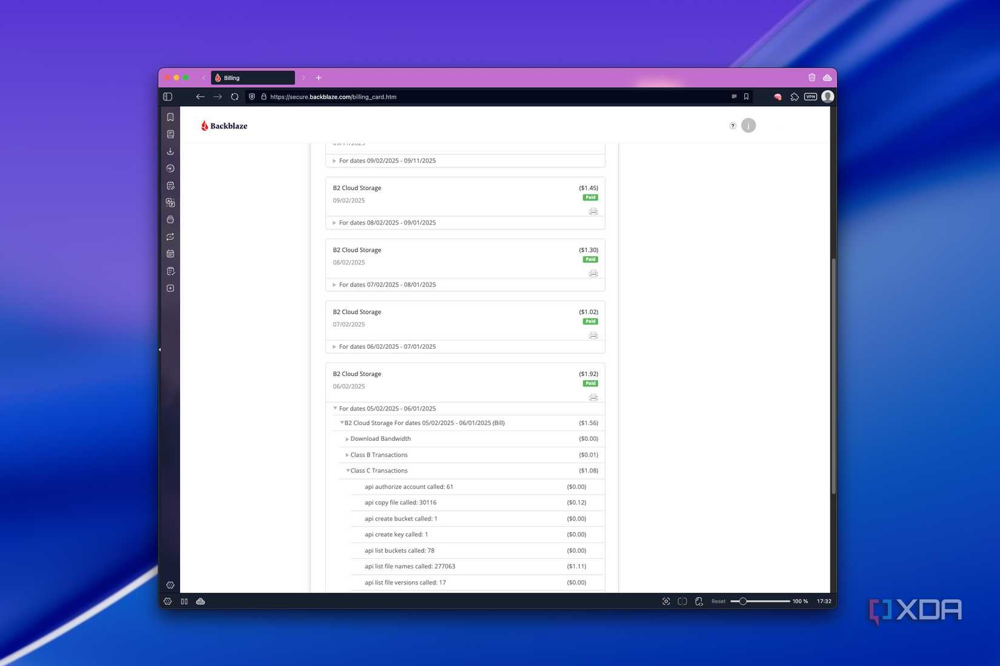Open the browser profile avatar
Image resolution: width=1000 pixels, height=666 pixels.
click(x=828, y=97)
